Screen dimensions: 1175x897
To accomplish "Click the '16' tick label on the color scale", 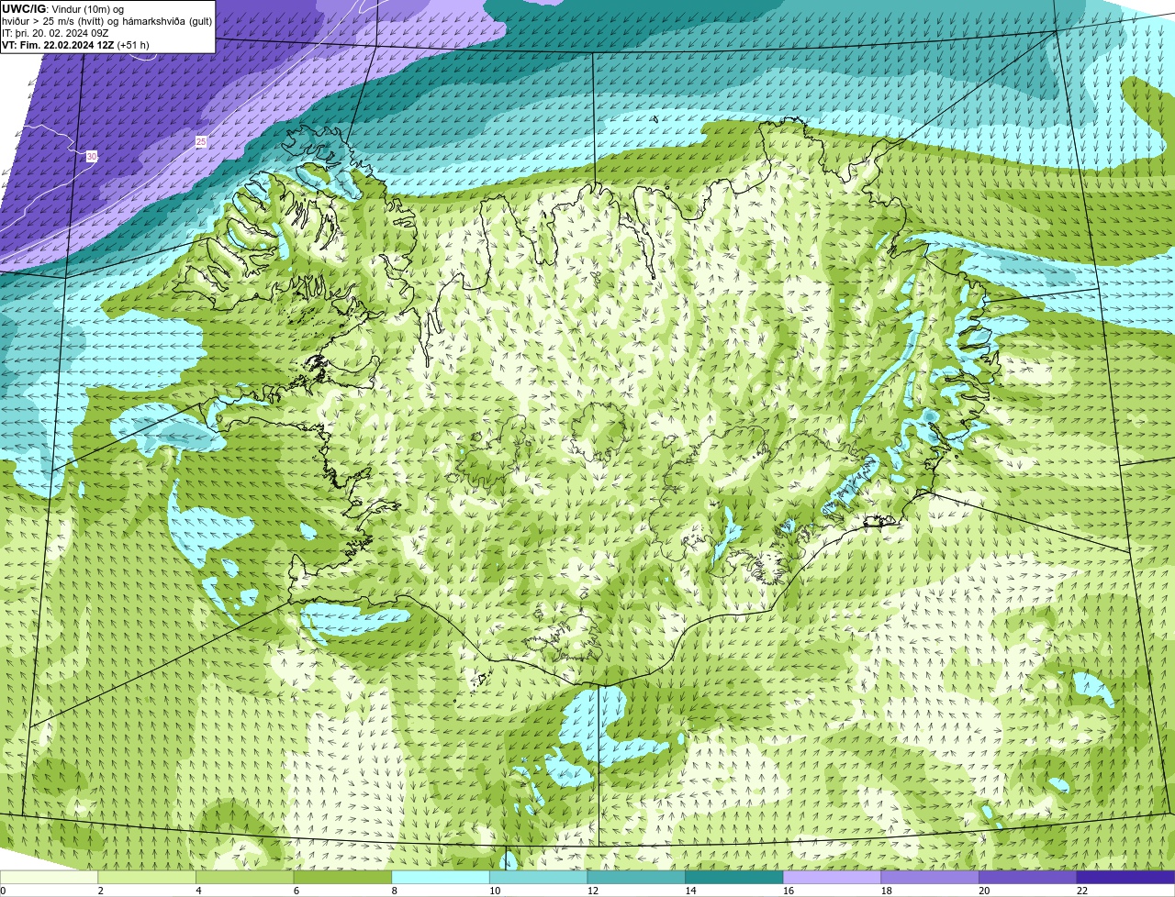I will [789, 891].
